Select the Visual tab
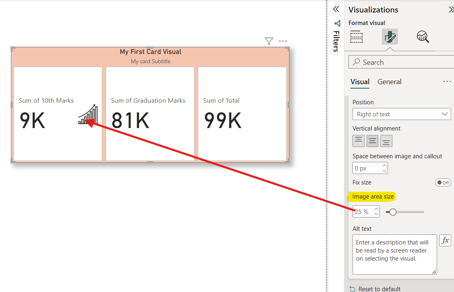Screen dimensions: 454x292 (360, 81)
